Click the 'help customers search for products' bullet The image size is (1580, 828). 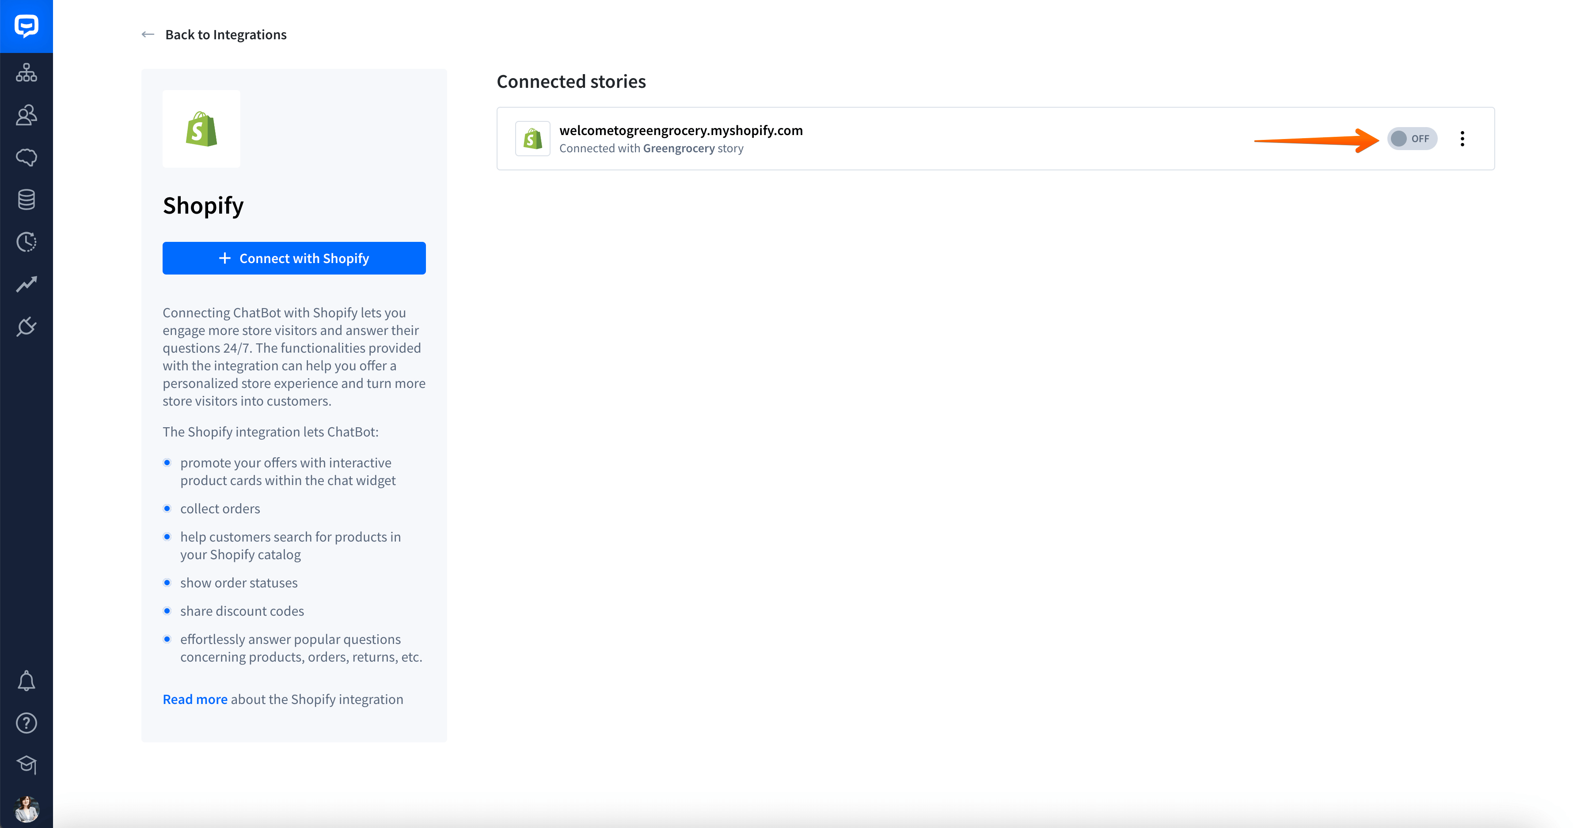pyautogui.click(x=290, y=546)
